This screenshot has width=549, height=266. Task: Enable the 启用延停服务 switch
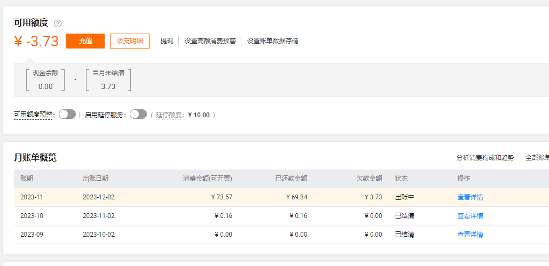pos(138,114)
